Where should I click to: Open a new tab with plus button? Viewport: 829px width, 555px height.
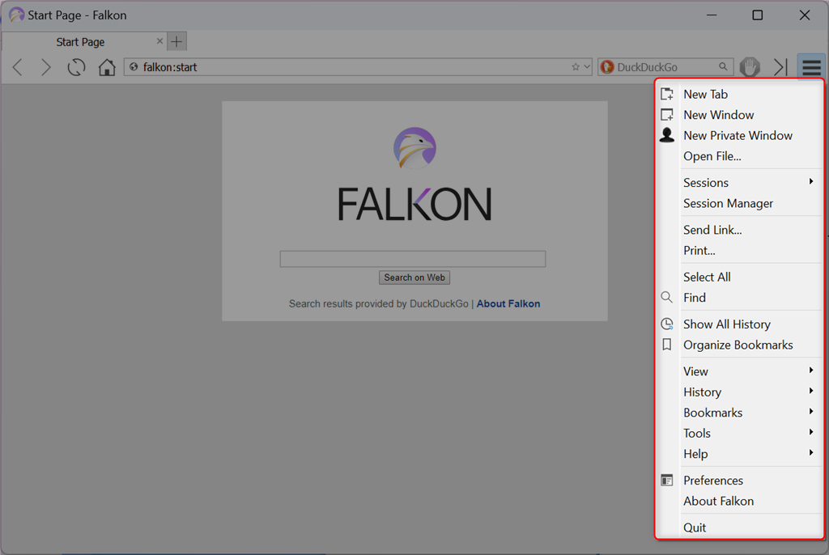pos(176,41)
